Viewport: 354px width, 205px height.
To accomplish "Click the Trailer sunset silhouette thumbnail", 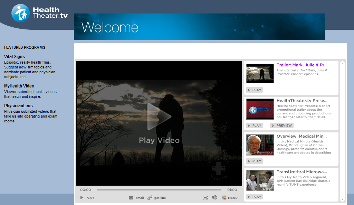I will [260, 74].
